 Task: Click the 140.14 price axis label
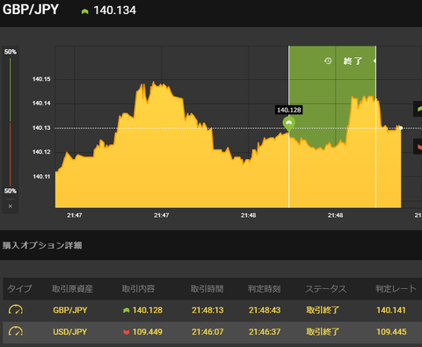(41, 103)
